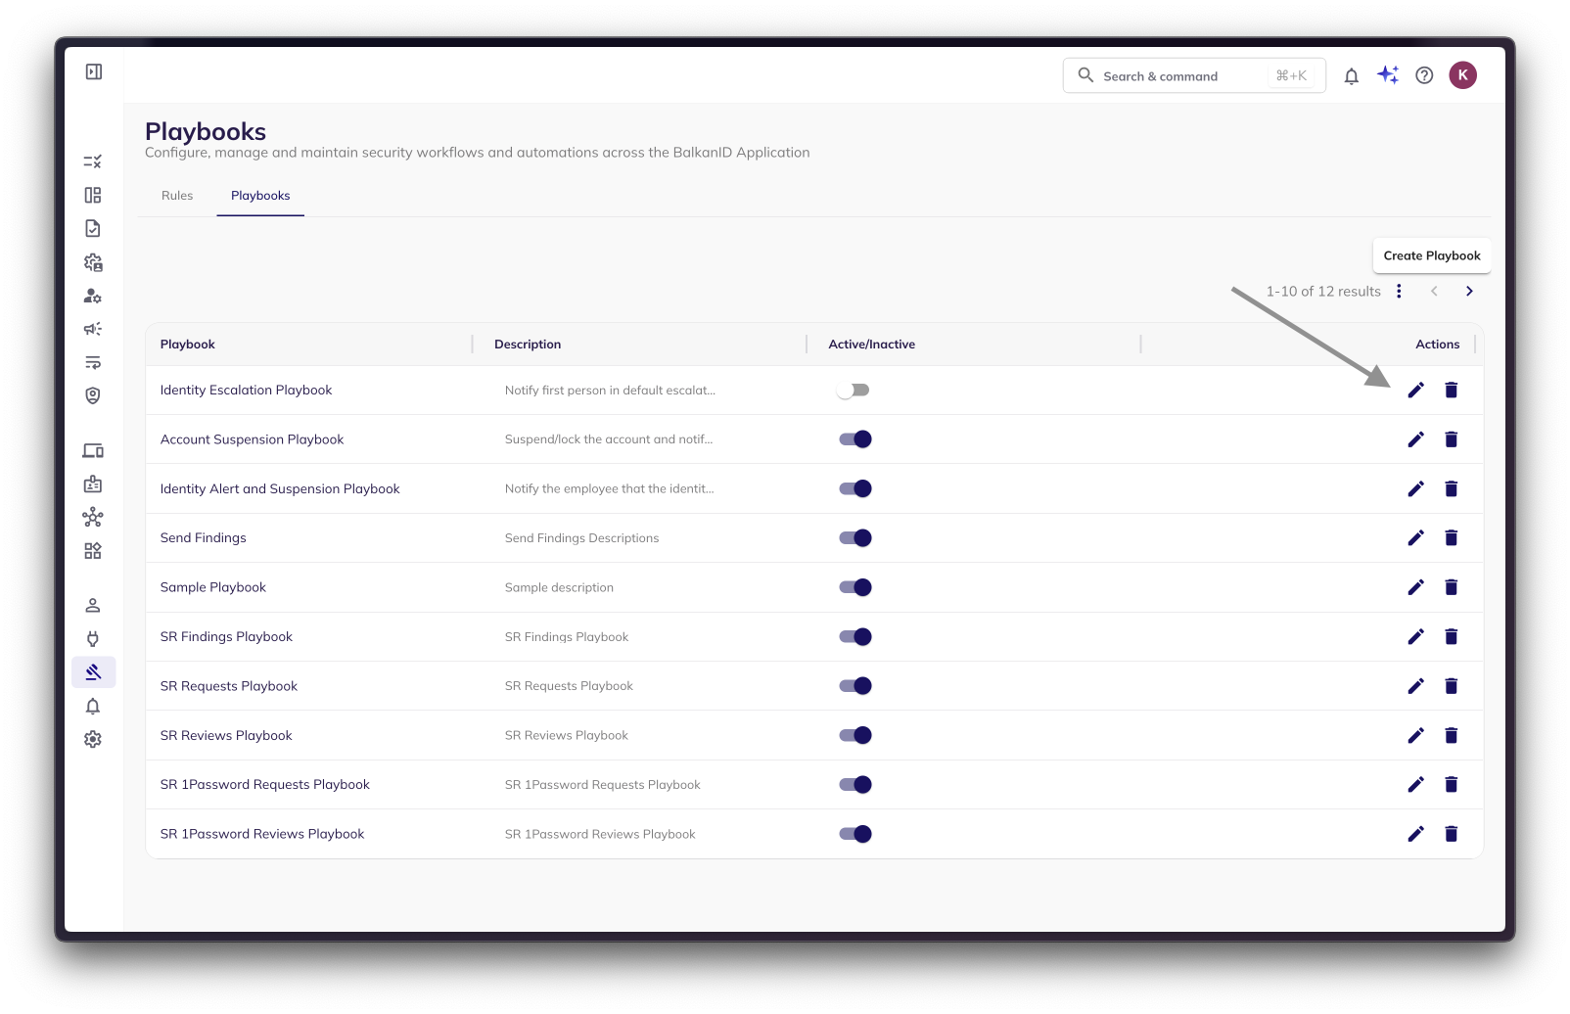This screenshot has width=1570, height=1014.
Task: Click the Create Playbook button
Action: pyautogui.click(x=1431, y=255)
